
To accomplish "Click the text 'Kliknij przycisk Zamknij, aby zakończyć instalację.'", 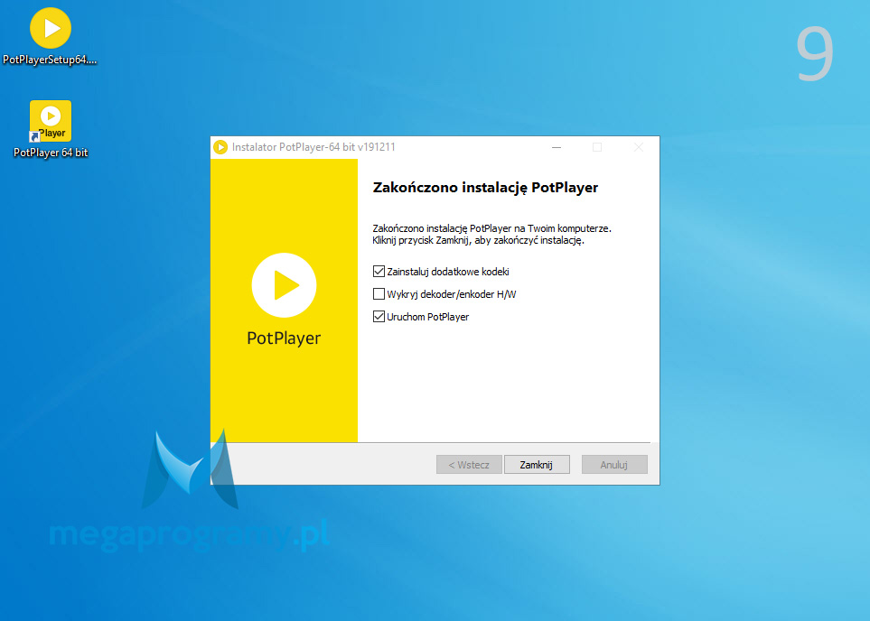I will pyautogui.click(x=478, y=241).
